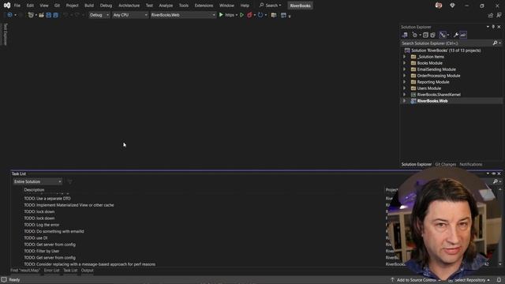
Task: Click Show All Files in Solution Explorer
Action: [x=433, y=35]
